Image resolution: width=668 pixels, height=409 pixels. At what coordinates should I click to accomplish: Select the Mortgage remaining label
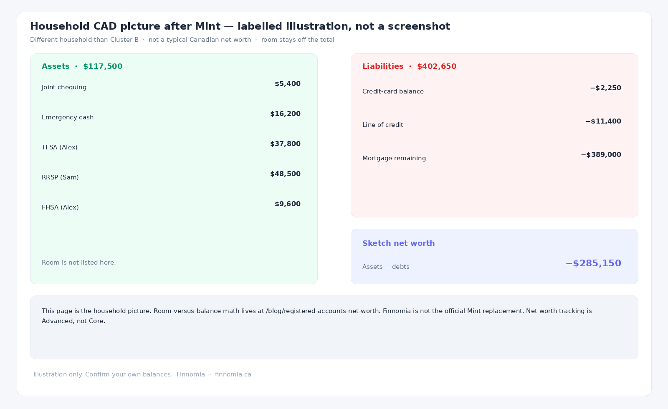tap(394, 158)
